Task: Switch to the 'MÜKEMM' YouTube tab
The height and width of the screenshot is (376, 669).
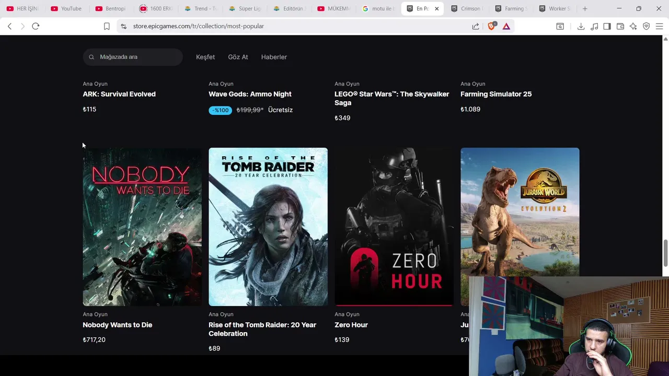Action: (x=333, y=8)
